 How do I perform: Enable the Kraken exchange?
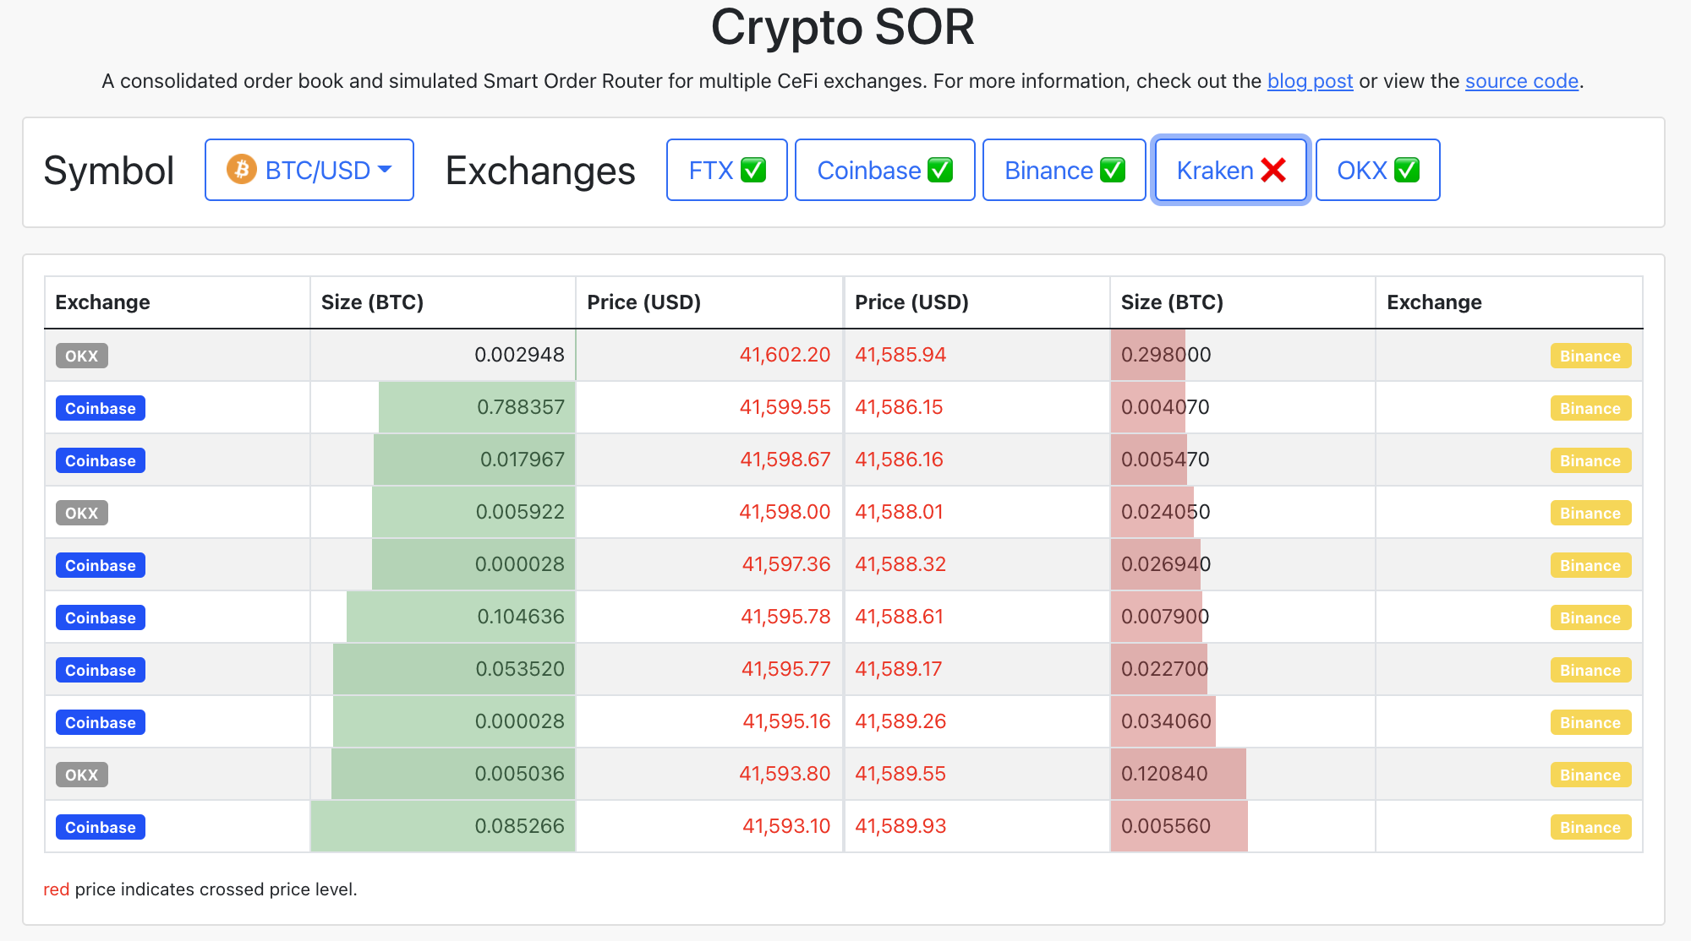tap(1231, 170)
